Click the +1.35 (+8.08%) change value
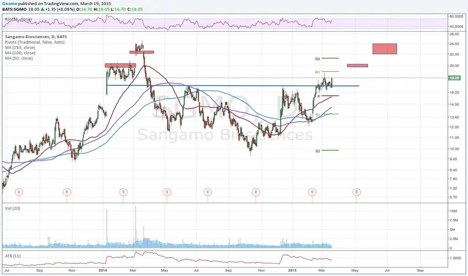Viewport: 468px width, 276px height. coord(59,9)
